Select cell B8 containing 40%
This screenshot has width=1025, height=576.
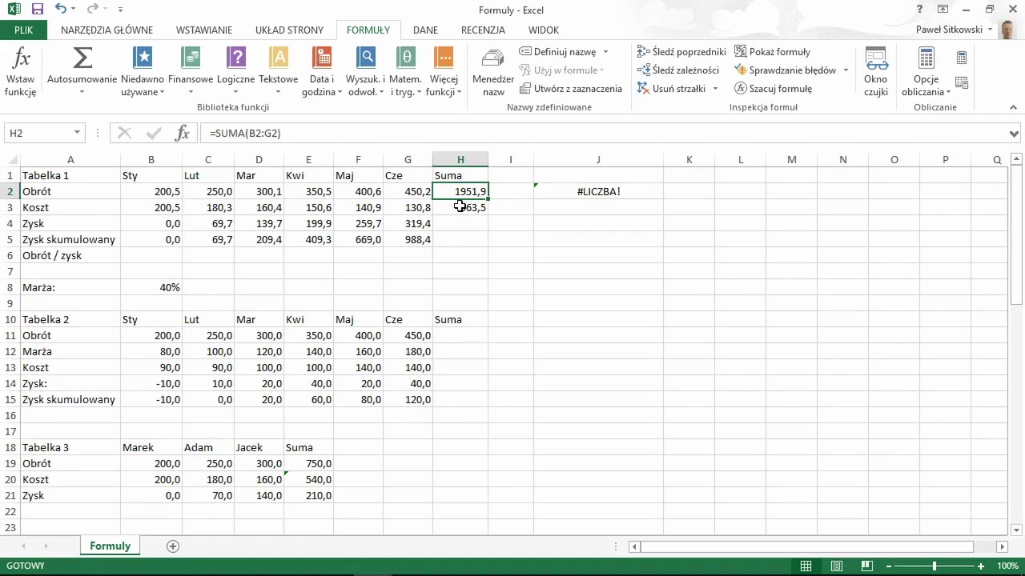pyautogui.click(x=151, y=287)
